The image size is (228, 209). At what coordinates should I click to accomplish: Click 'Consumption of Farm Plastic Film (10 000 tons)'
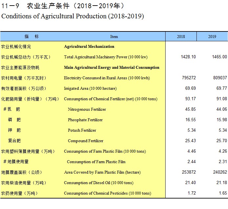click(x=105, y=151)
